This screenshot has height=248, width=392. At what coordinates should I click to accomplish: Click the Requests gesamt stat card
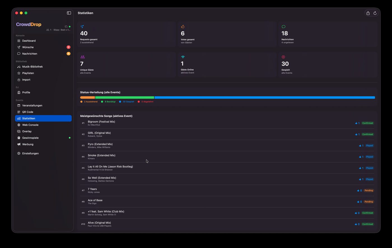126,34
